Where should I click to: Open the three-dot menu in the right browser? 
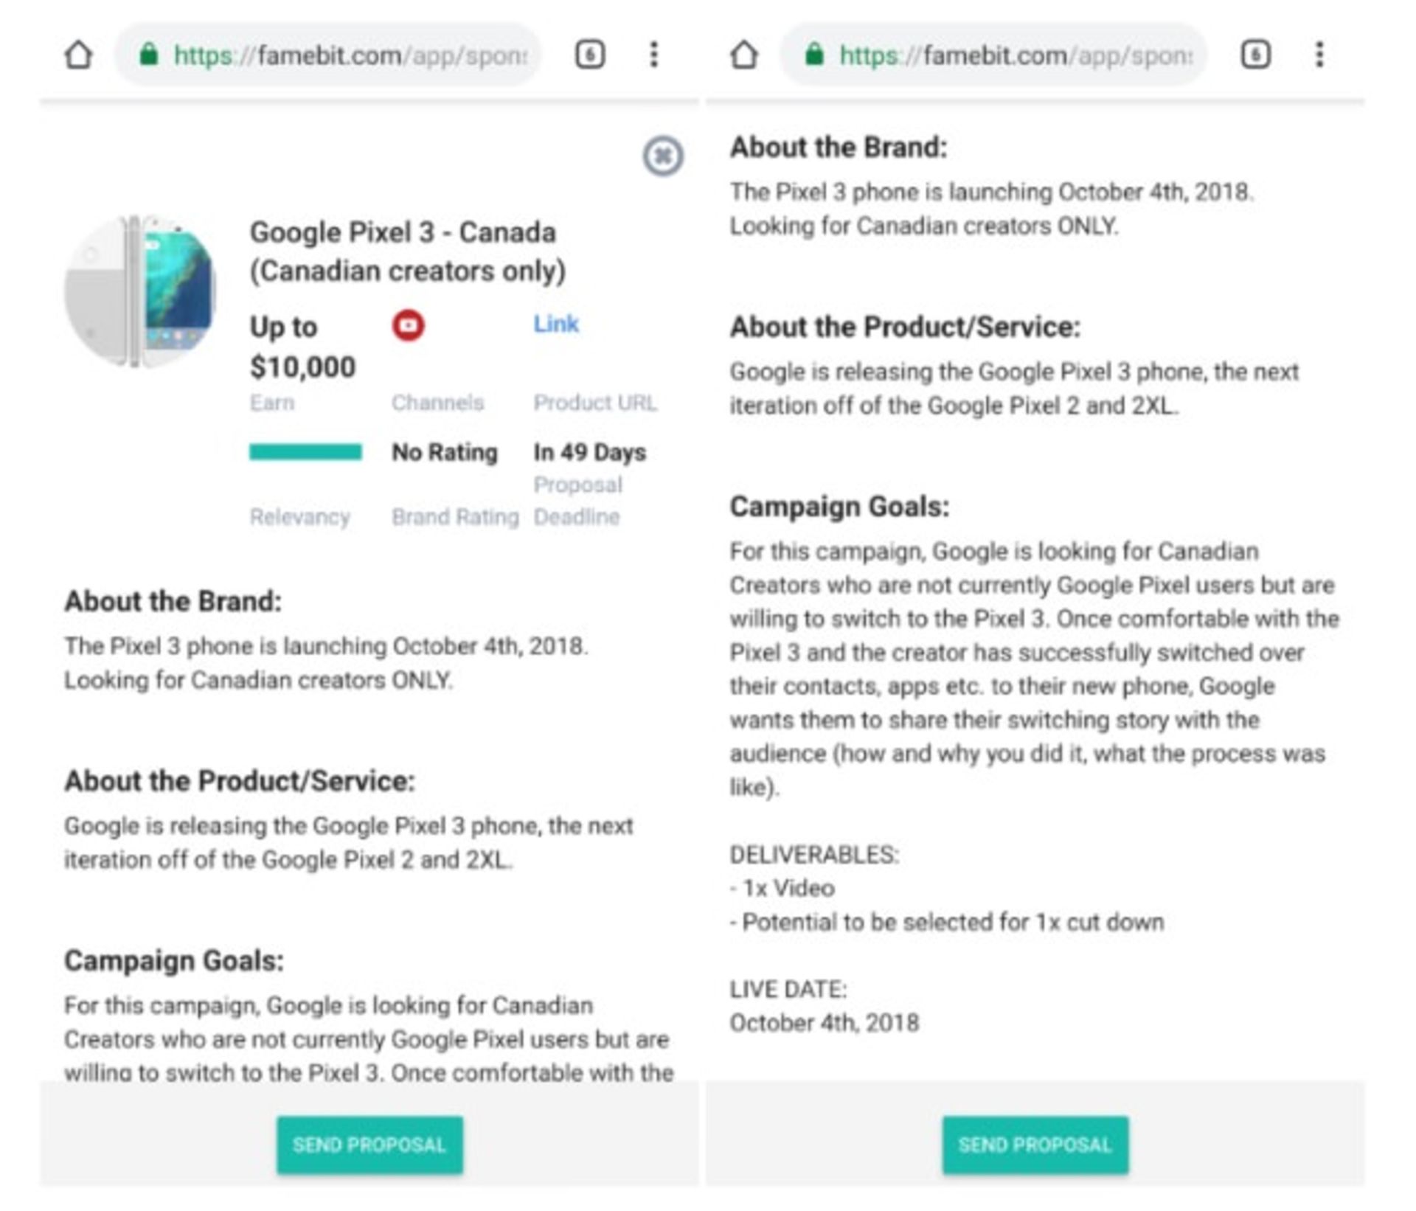[x=1319, y=55]
